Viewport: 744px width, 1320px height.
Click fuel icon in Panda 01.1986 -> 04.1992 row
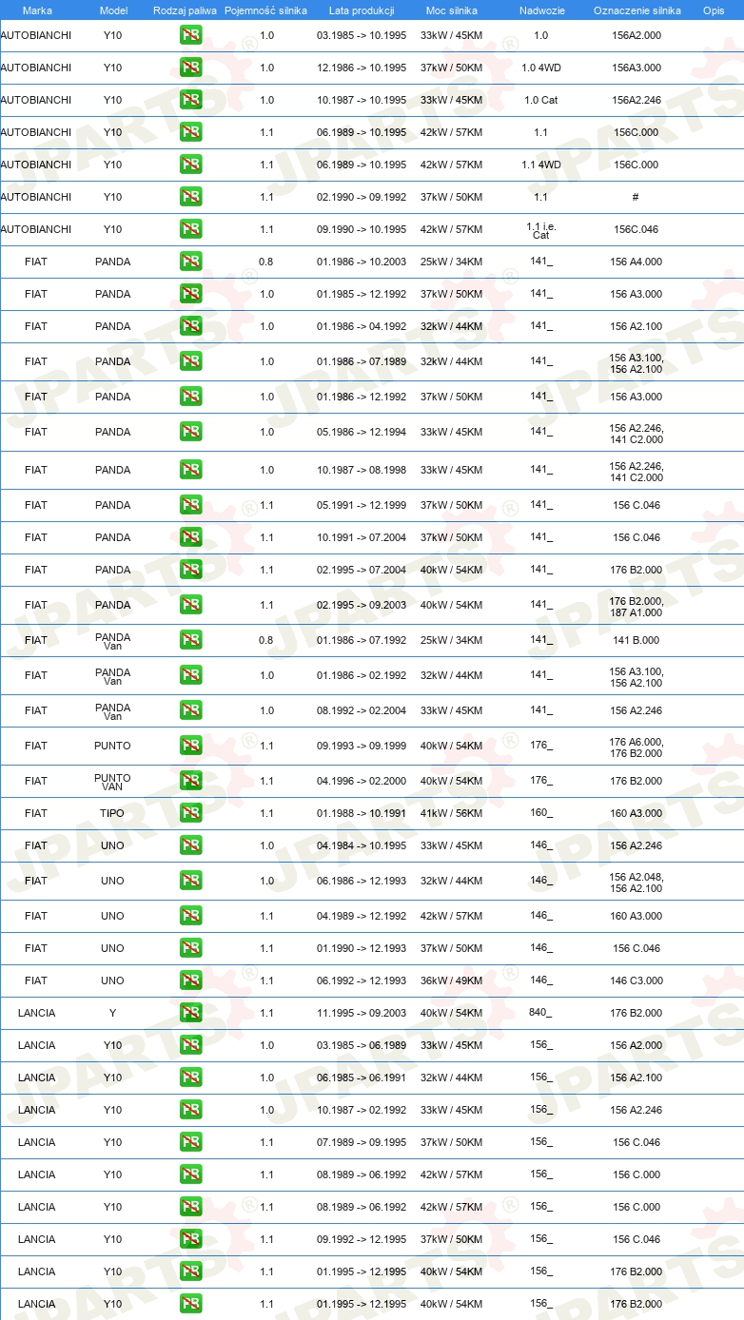point(190,326)
